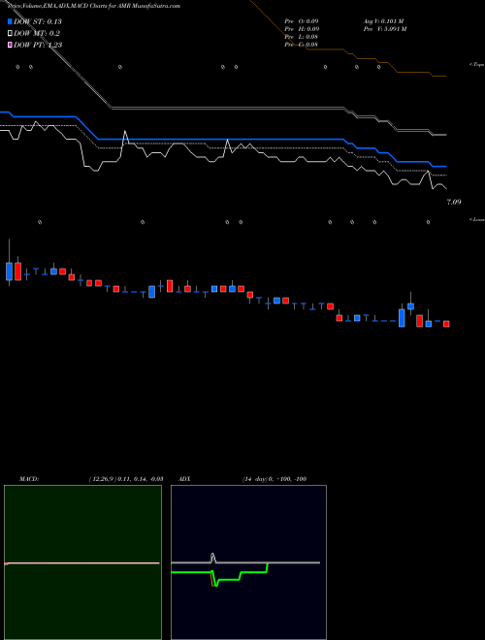
Task: Click the 7.09 price label
Action: (x=454, y=202)
